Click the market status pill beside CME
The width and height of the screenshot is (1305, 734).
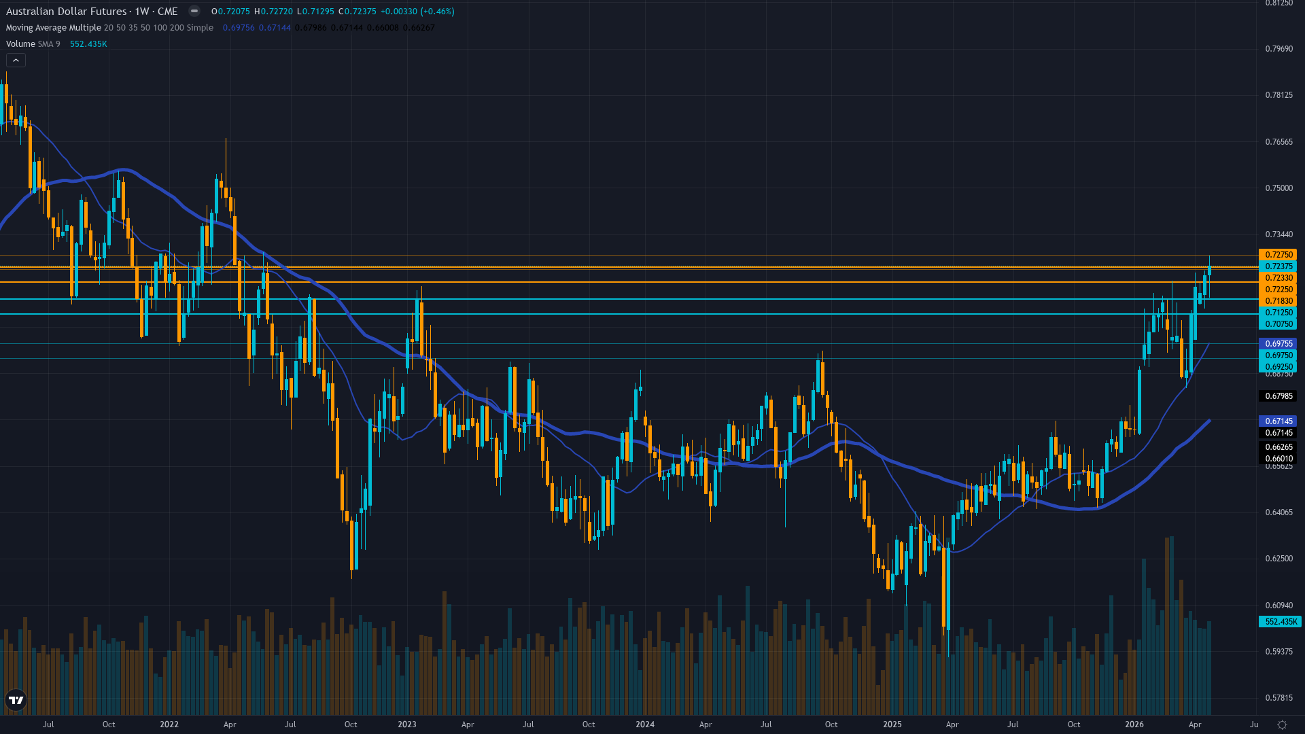click(194, 11)
